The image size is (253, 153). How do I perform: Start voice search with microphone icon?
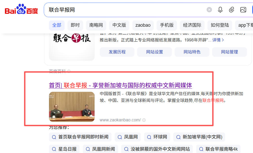(x=220, y=10)
